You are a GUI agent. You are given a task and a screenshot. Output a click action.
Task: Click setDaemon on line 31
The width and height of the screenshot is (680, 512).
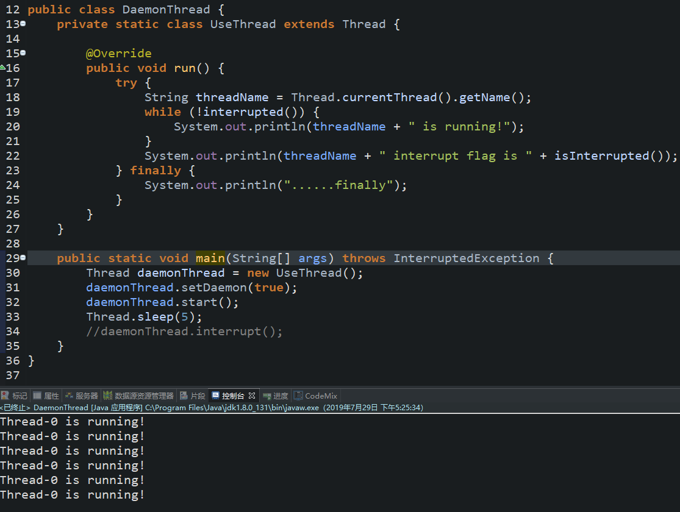click(x=214, y=288)
